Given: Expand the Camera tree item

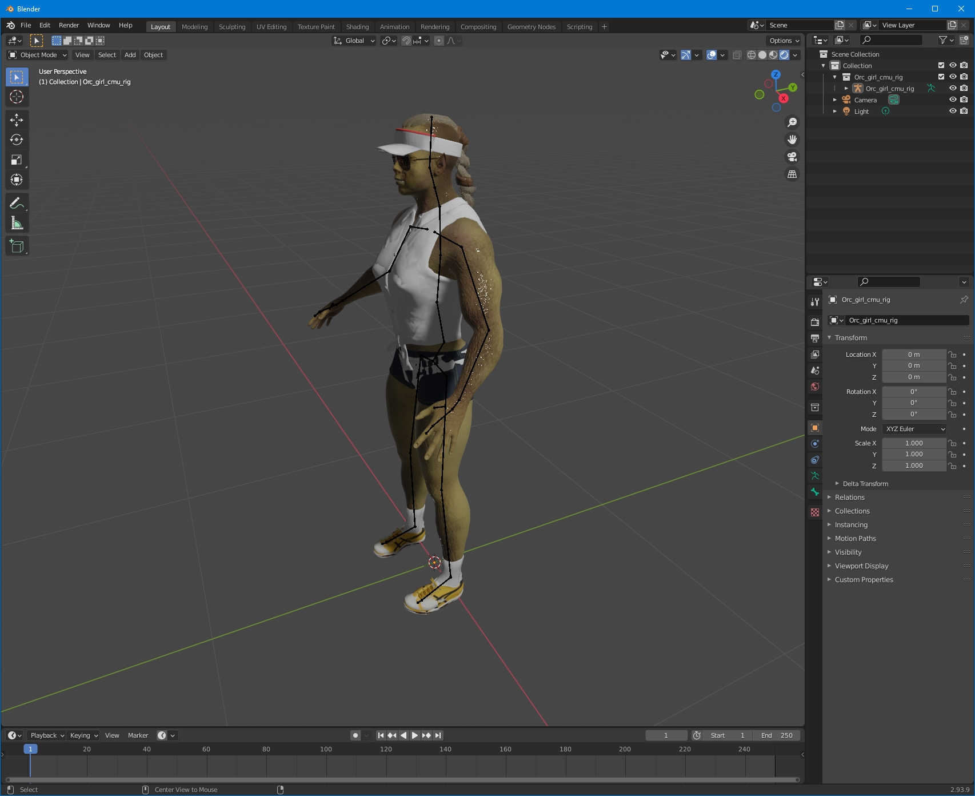Looking at the screenshot, I should coord(835,100).
